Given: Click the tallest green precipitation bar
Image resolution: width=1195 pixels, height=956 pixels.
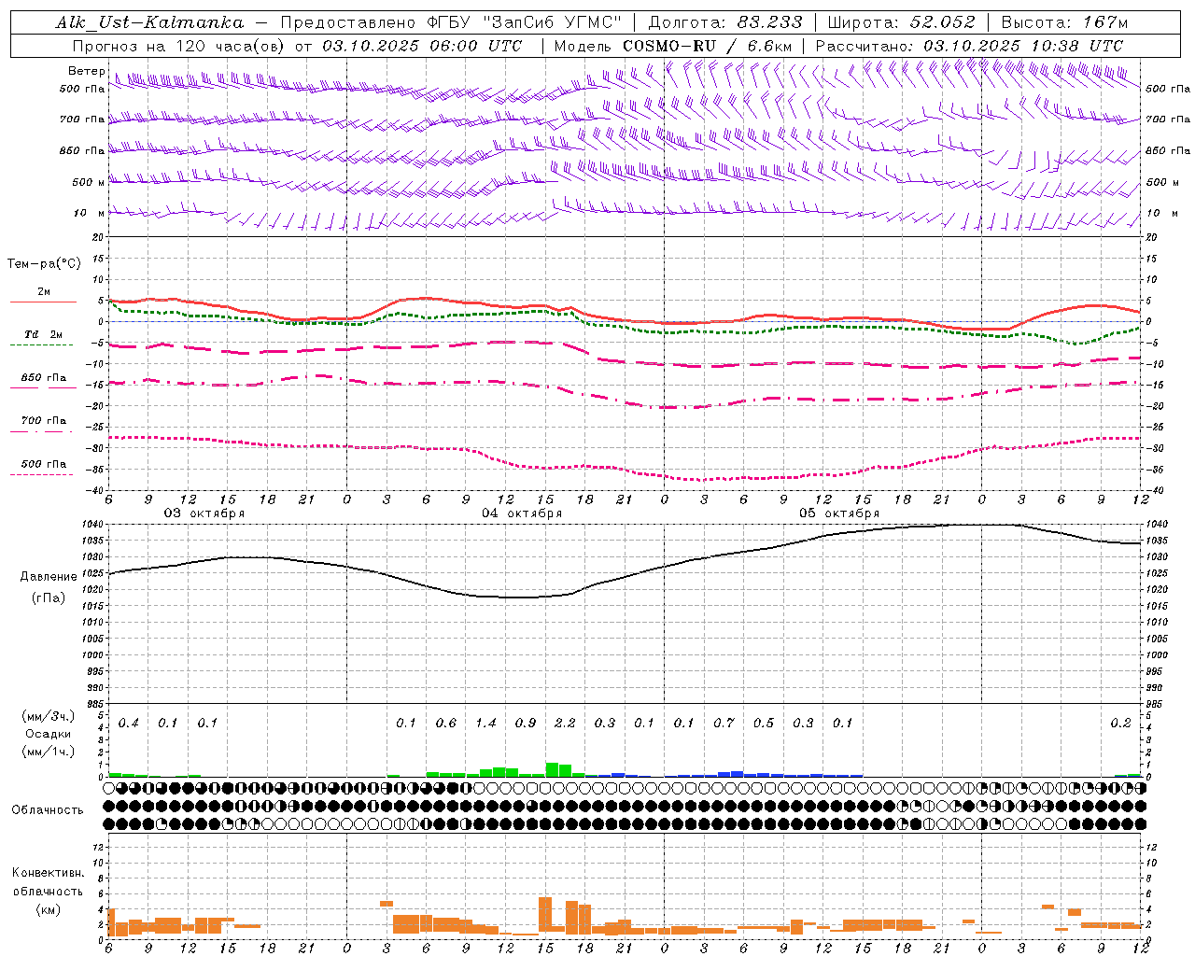Looking at the screenshot, I should (x=552, y=770).
